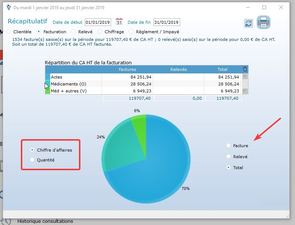
Task: Open the calendar date picker icon
Action: click(x=119, y=22)
